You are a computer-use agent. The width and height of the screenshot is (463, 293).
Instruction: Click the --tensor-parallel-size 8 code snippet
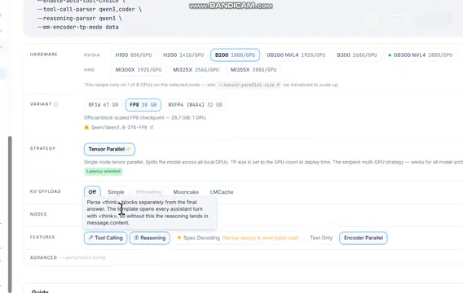click(249, 85)
